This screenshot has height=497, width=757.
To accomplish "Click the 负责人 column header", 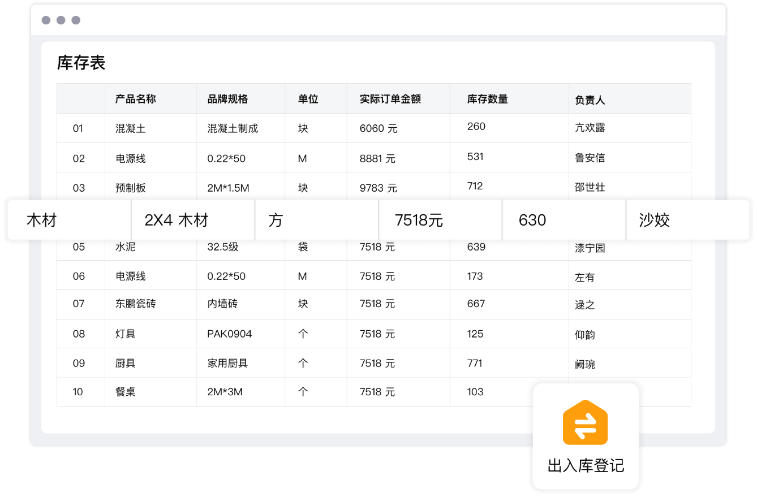I will pos(590,100).
